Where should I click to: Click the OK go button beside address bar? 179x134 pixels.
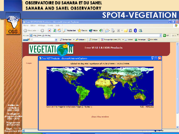click(166, 35)
